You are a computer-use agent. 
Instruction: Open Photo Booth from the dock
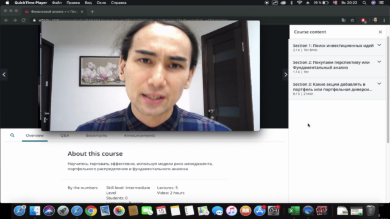tap(322, 211)
